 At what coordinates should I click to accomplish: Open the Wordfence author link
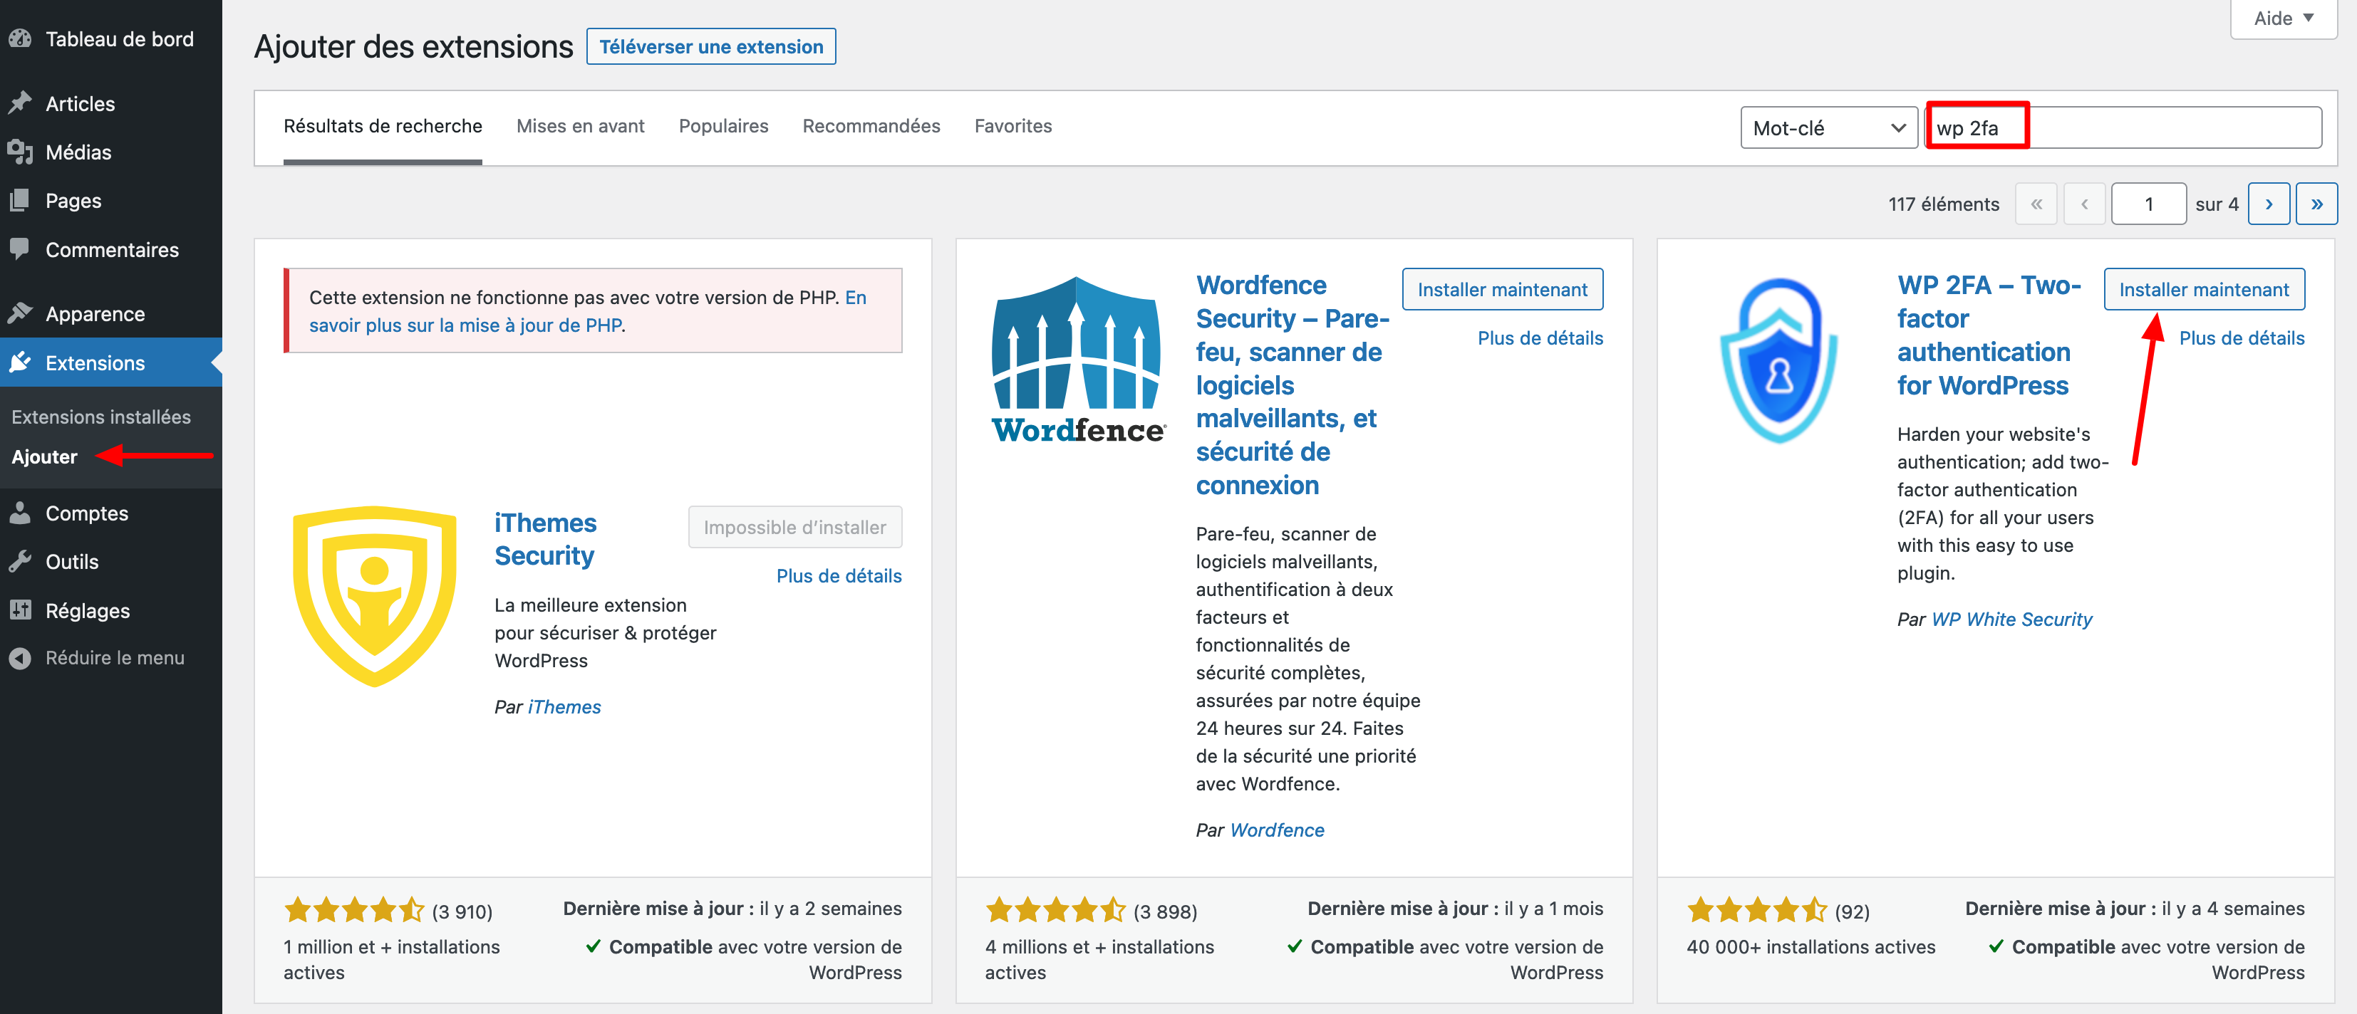(x=1276, y=830)
